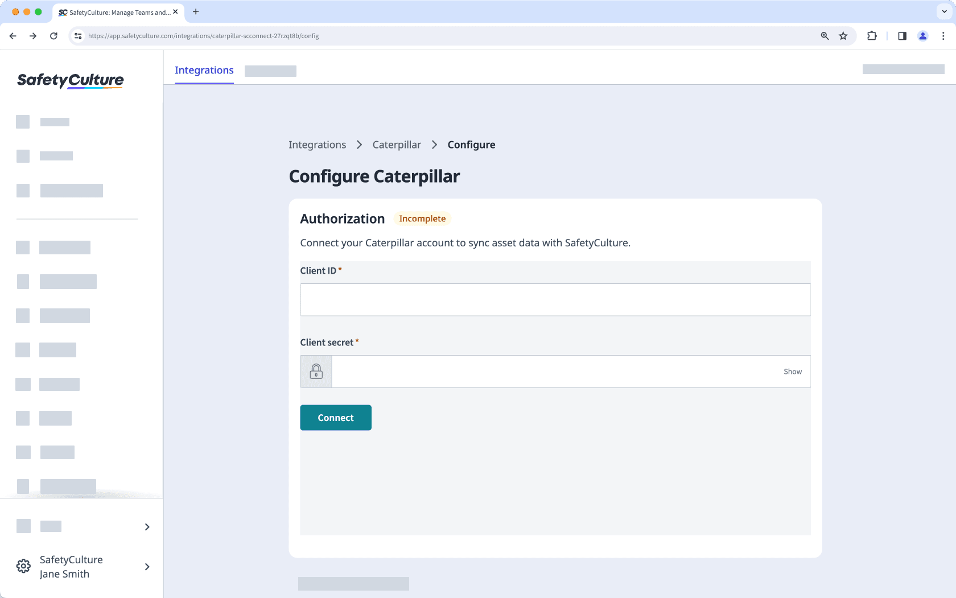Expand the account switcher next to Jane Smith
This screenshot has width=956, height=598.
(x=147, y=567)
